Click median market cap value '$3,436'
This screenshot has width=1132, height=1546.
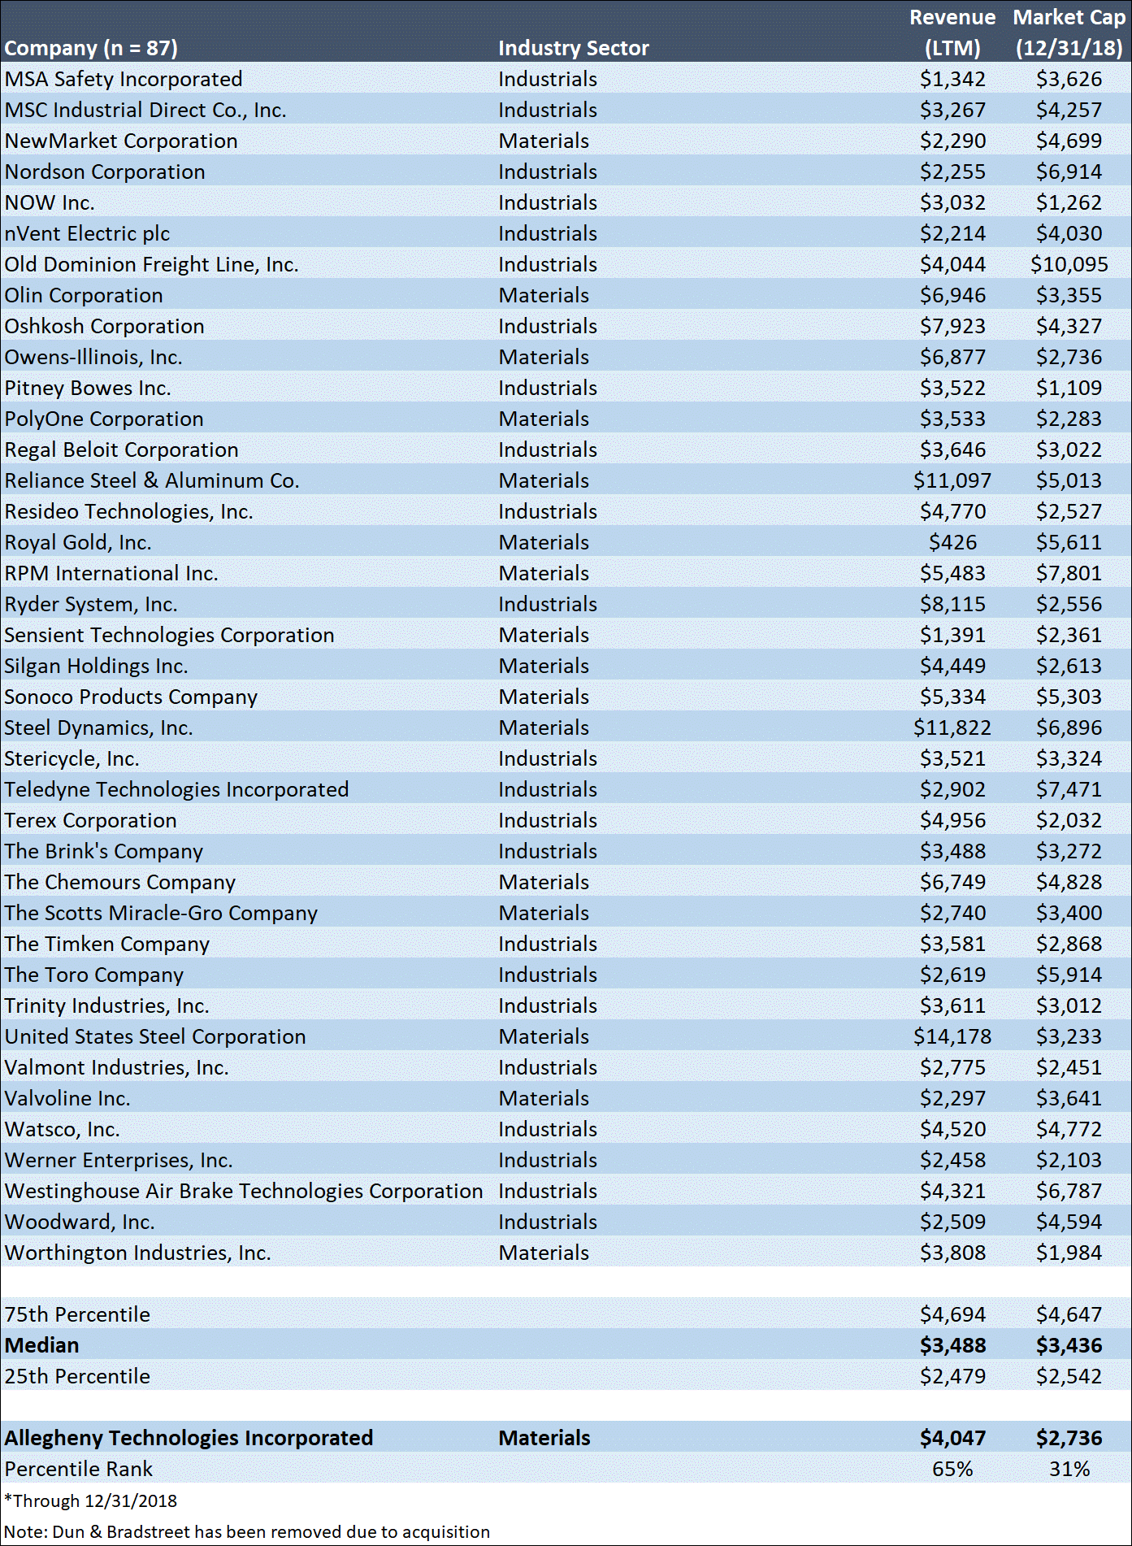click(1069, 1345)
